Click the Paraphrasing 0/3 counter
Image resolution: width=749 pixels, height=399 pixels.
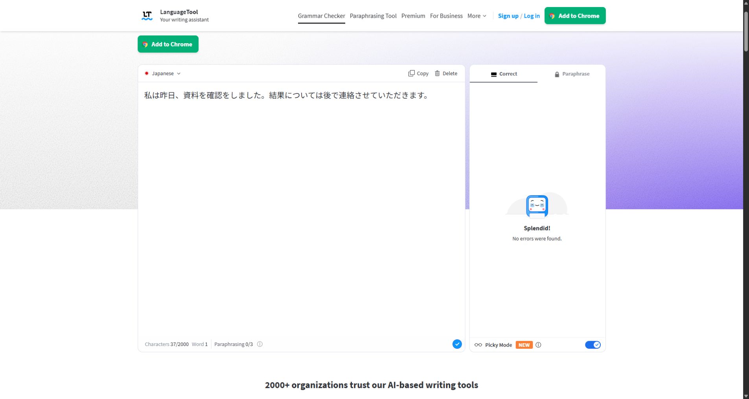click(x=234, y=344)
